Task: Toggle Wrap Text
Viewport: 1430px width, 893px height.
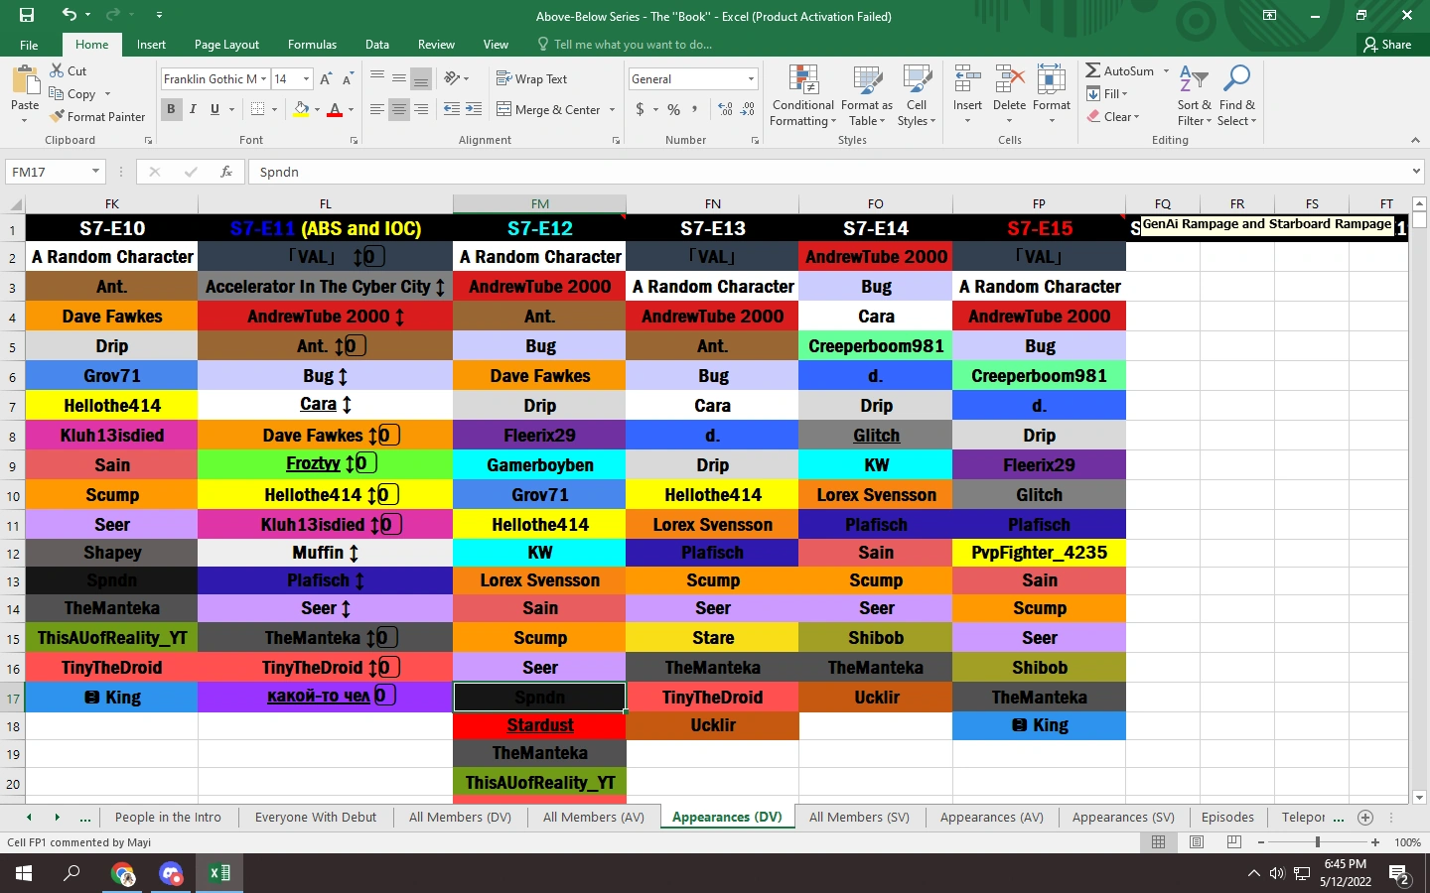Action: 532,79
